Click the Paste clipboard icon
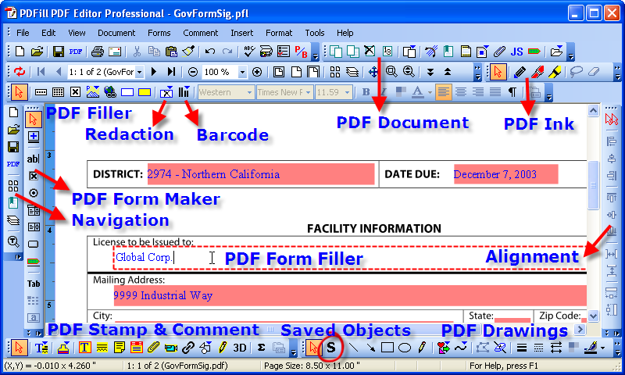The width and height of the screenshot is (625, 375). (x=171, y=52)
